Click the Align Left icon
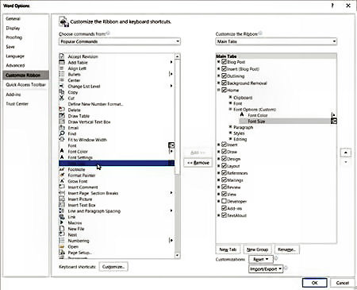 pos(62,68)
